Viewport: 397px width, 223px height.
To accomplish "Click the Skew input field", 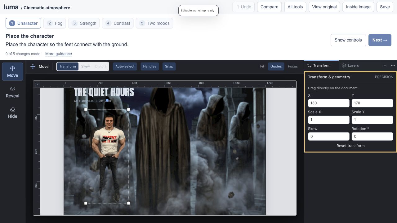I will tap(329, 137).
